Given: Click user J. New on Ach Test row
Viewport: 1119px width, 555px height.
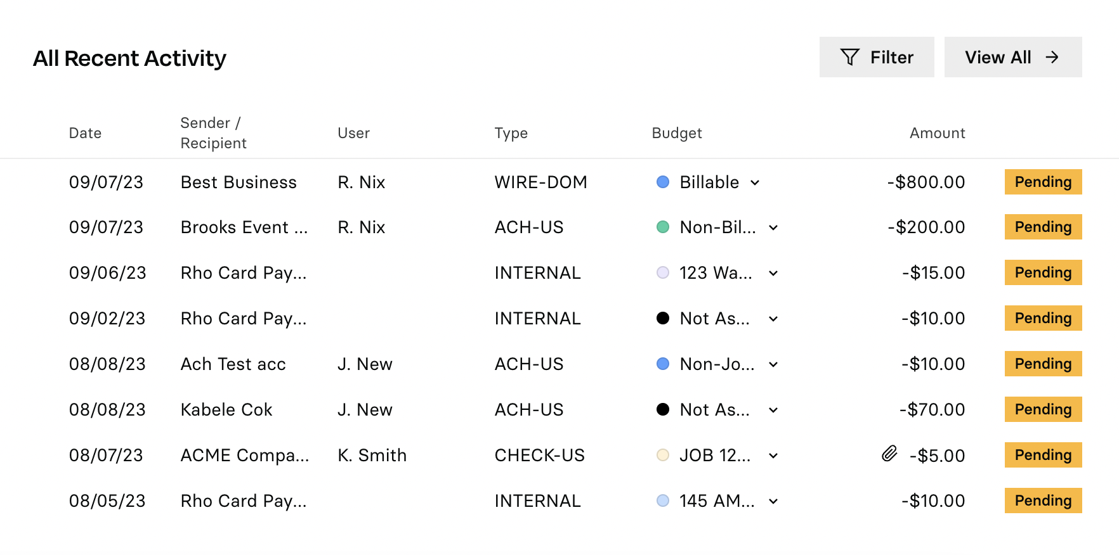Looking at the screenshot, I should click(x=365, y=364).
